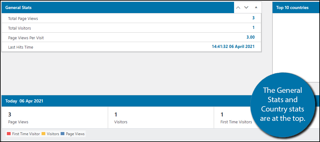Toggle the Visitors legend yellow swatch

(44, 134)
